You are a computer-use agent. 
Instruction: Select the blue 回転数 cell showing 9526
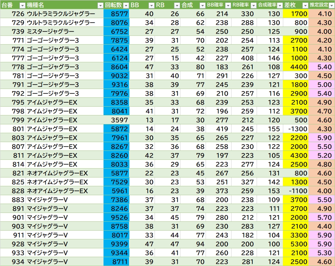pos(116,217)
